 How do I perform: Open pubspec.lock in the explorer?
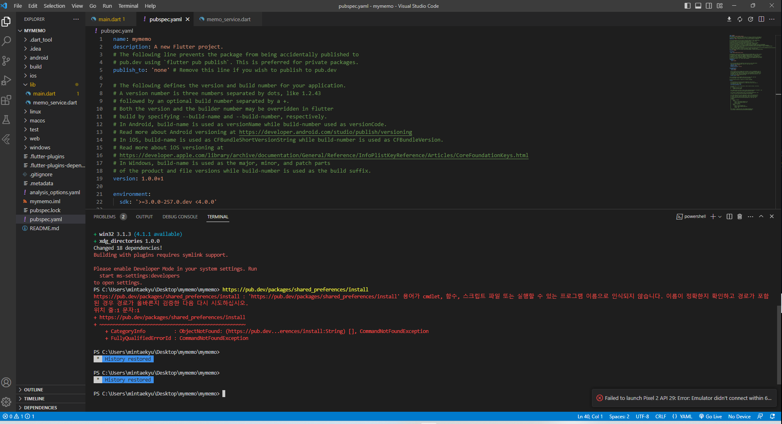[x=51, y=210]
